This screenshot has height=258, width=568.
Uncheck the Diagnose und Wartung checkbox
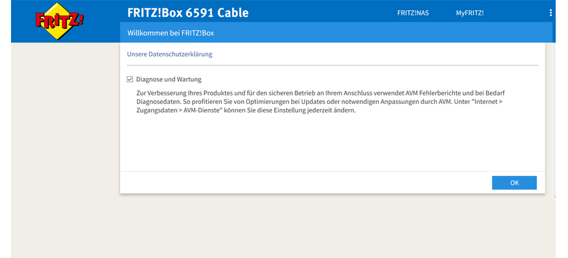tap(130, 79)
